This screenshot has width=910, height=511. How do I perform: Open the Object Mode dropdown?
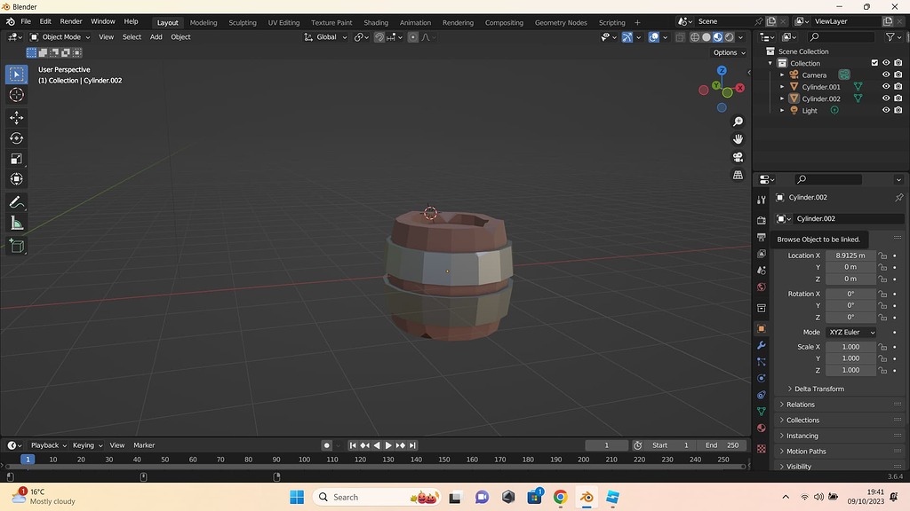(60, 37)
